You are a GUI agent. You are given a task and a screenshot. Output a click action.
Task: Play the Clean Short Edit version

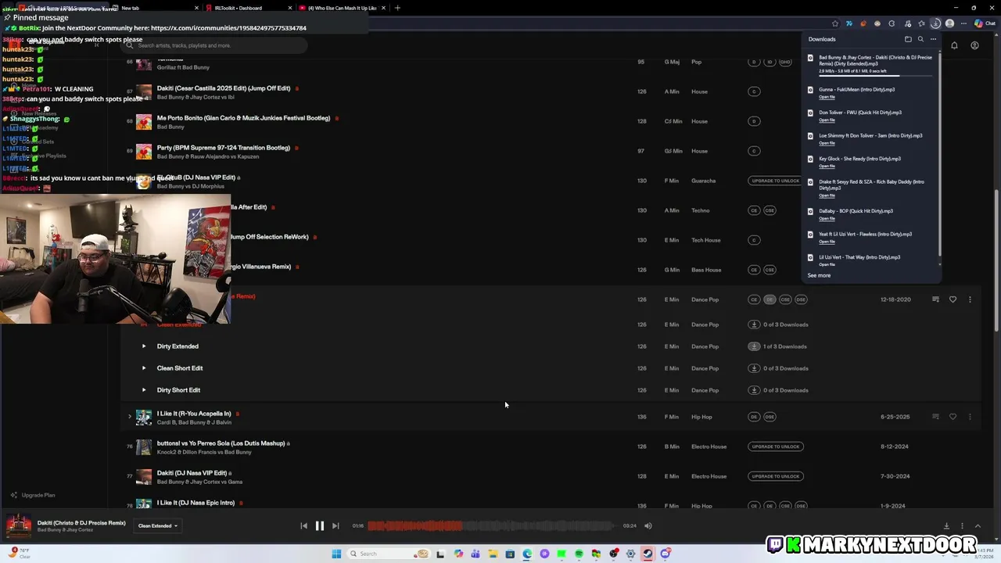144,368
